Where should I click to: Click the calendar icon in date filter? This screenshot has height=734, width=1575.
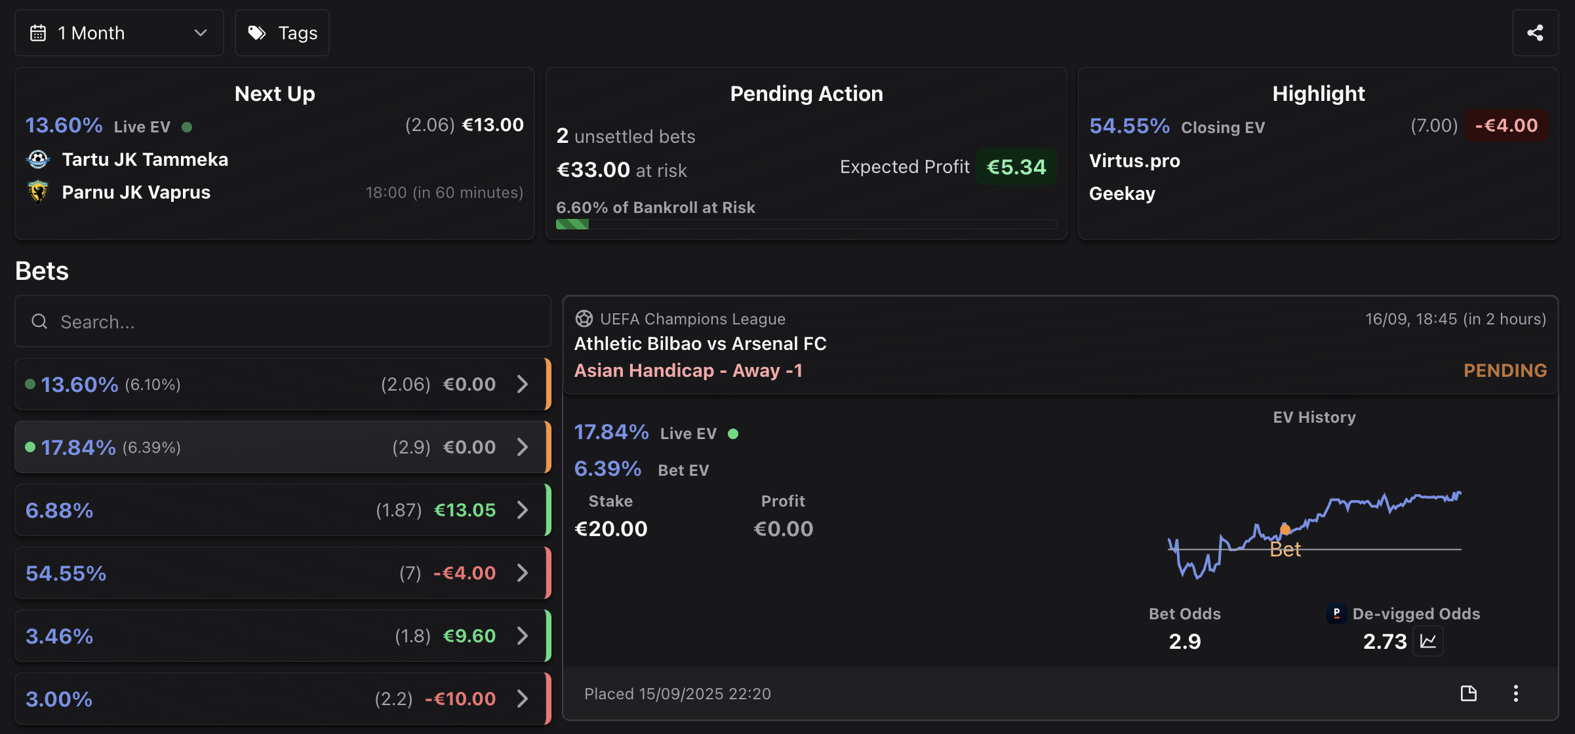38,33
